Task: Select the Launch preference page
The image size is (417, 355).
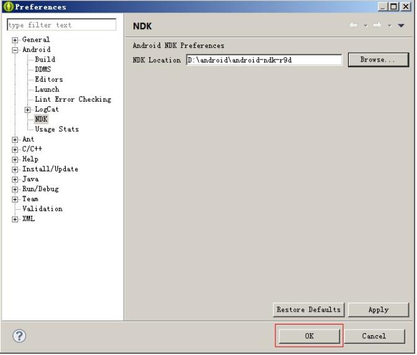Action: click(x=47, y=89)
